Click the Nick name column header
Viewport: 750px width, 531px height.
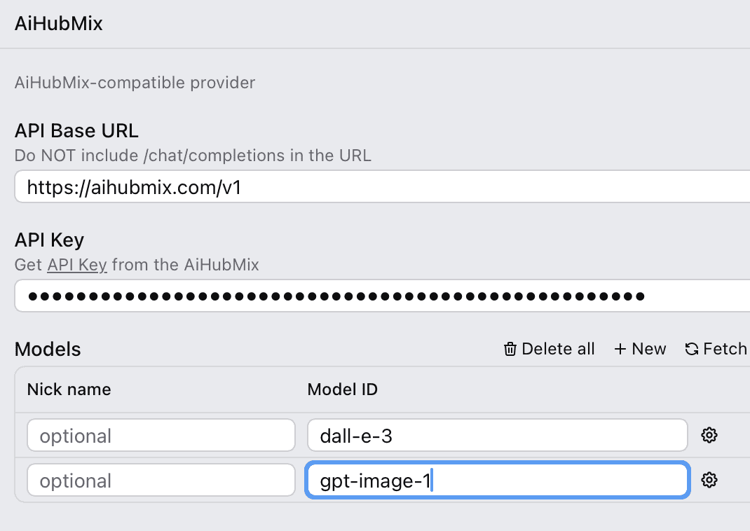pyautogui.click(x=69, y=389)
